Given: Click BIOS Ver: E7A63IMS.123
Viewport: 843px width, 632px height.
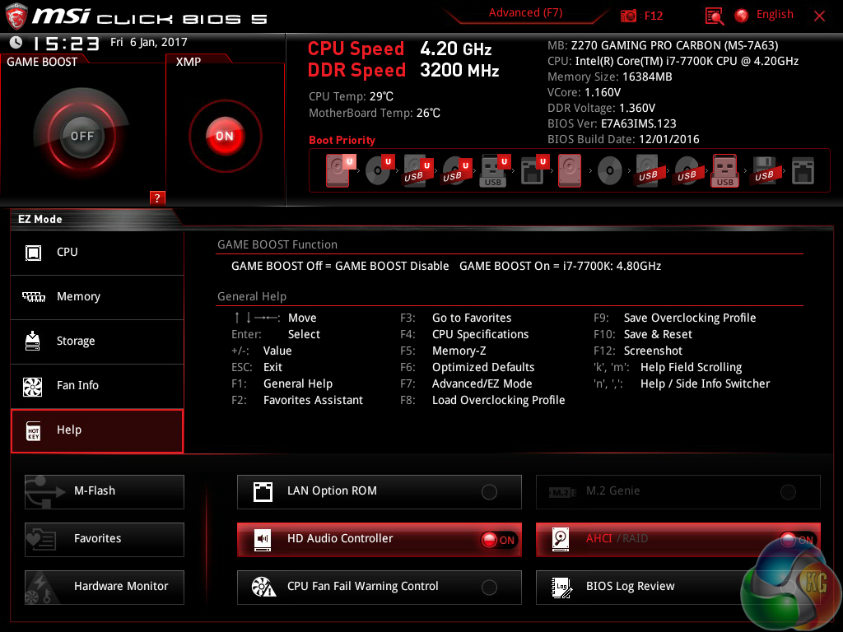Looking at the screenshot, I should 612,123.
